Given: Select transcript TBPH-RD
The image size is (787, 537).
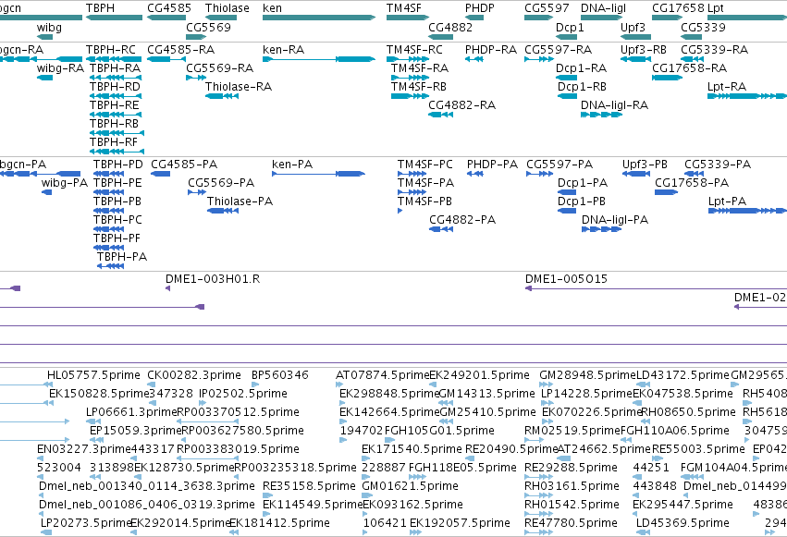Looking at the screenshot, I should coord(116,96).
